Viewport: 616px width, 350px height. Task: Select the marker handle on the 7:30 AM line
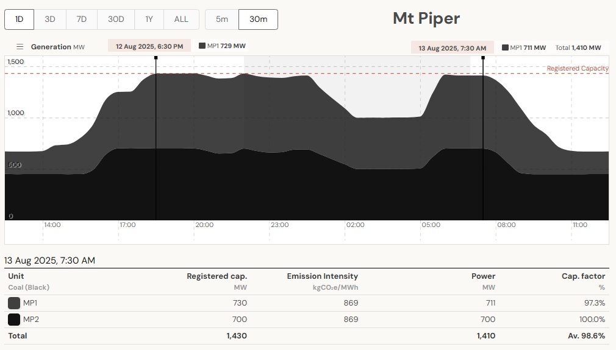(483, 58)
